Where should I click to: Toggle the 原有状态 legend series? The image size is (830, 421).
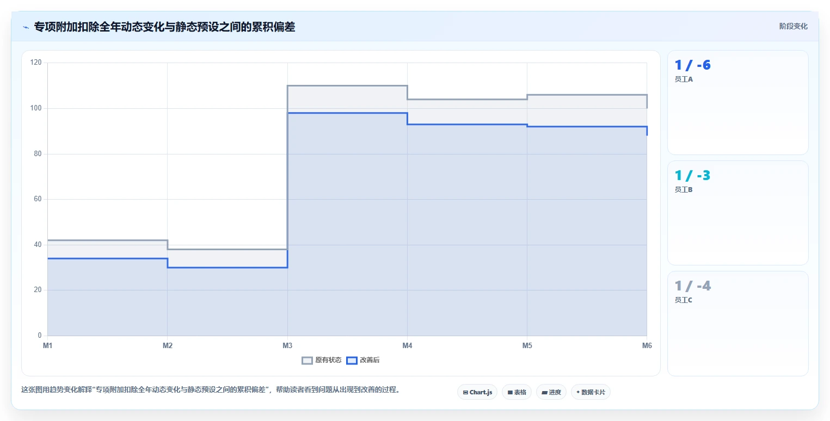[x=322, y=360]
